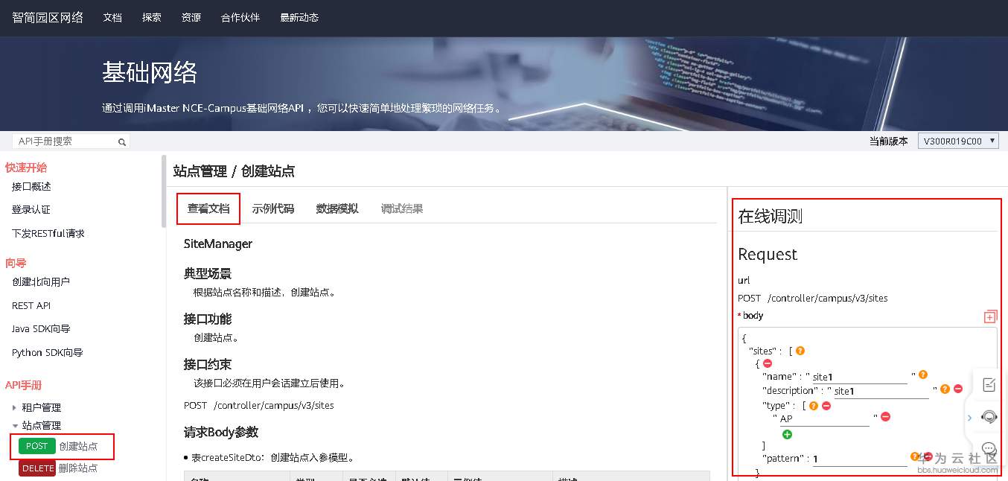Click the API手册 section heading
This screenshot has width=1008, height=481.
[24, 385]
